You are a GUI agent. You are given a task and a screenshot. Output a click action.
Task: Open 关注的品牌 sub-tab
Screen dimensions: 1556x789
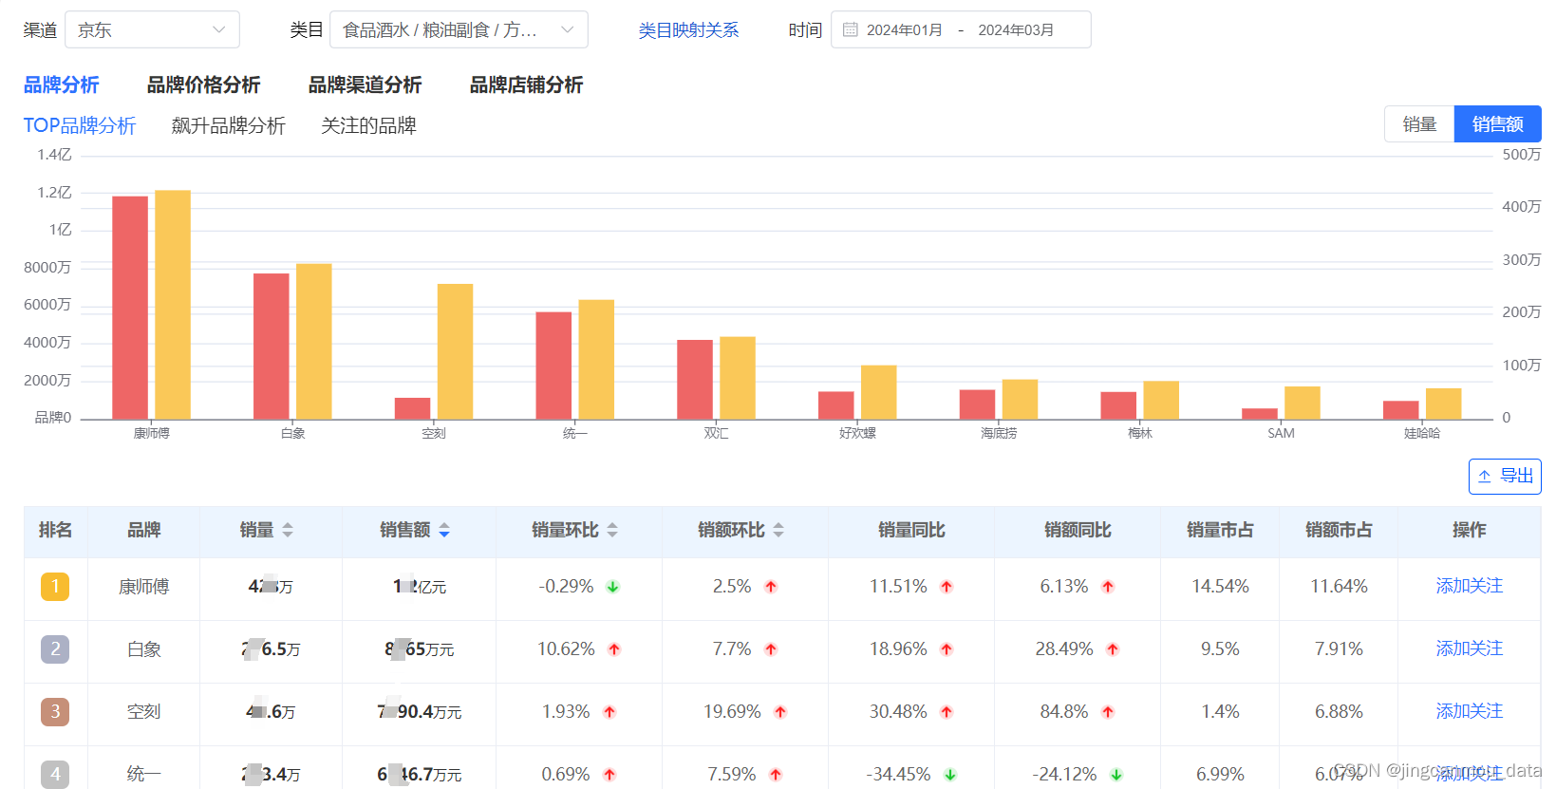click(368, 125)
